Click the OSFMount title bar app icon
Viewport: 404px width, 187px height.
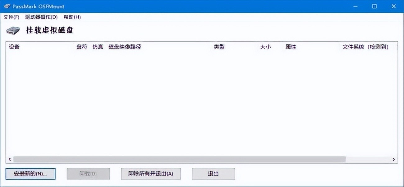click(x=7, y=6)
